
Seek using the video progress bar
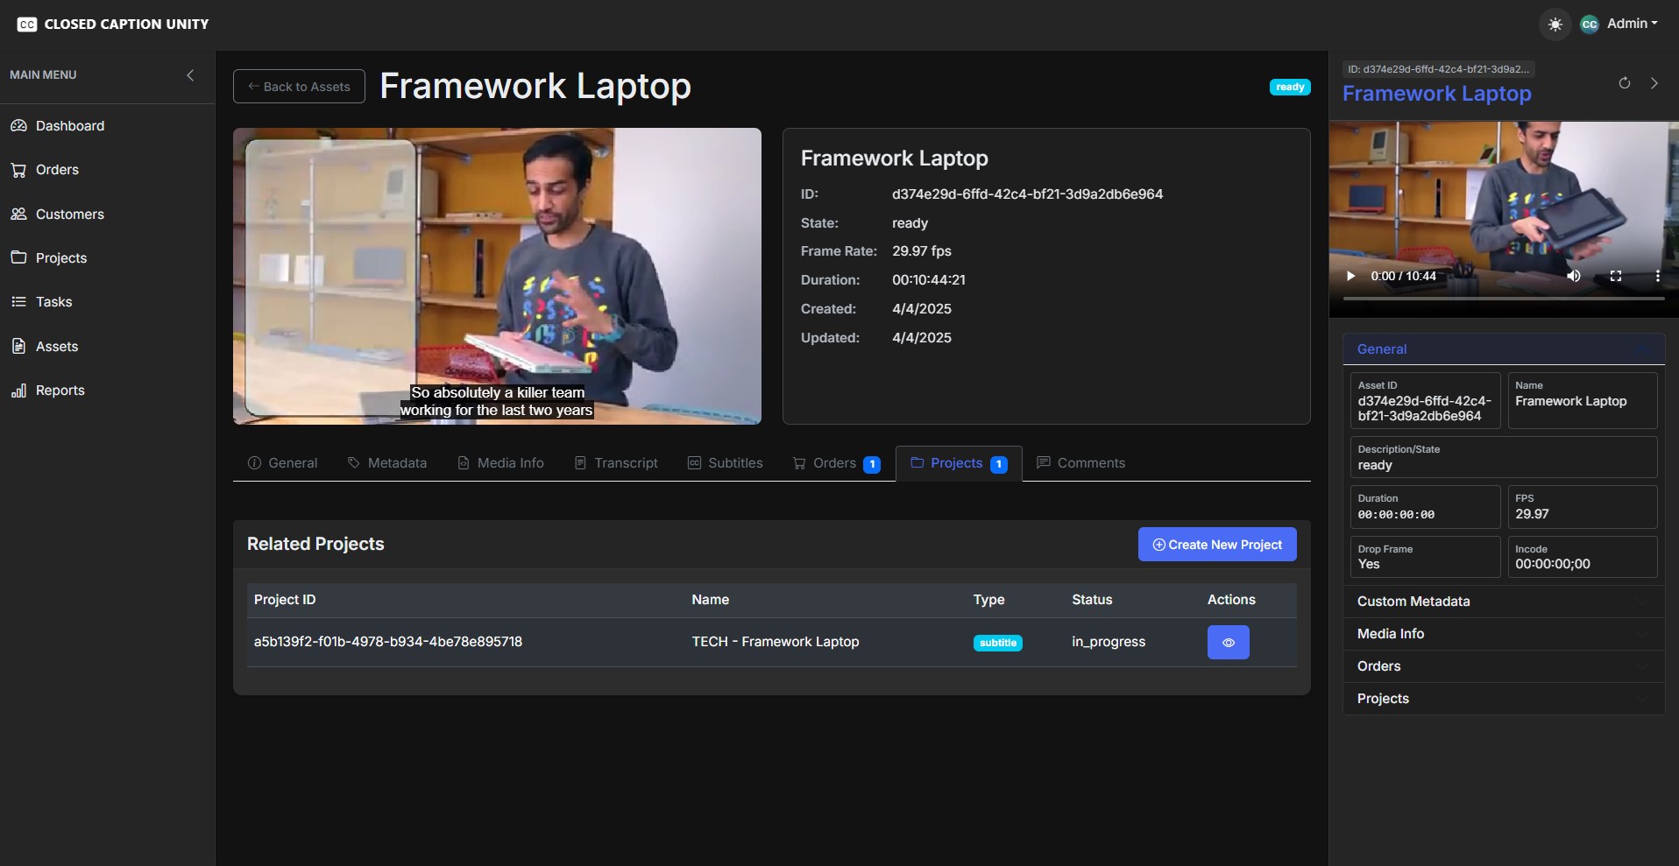click(1503, 299)
